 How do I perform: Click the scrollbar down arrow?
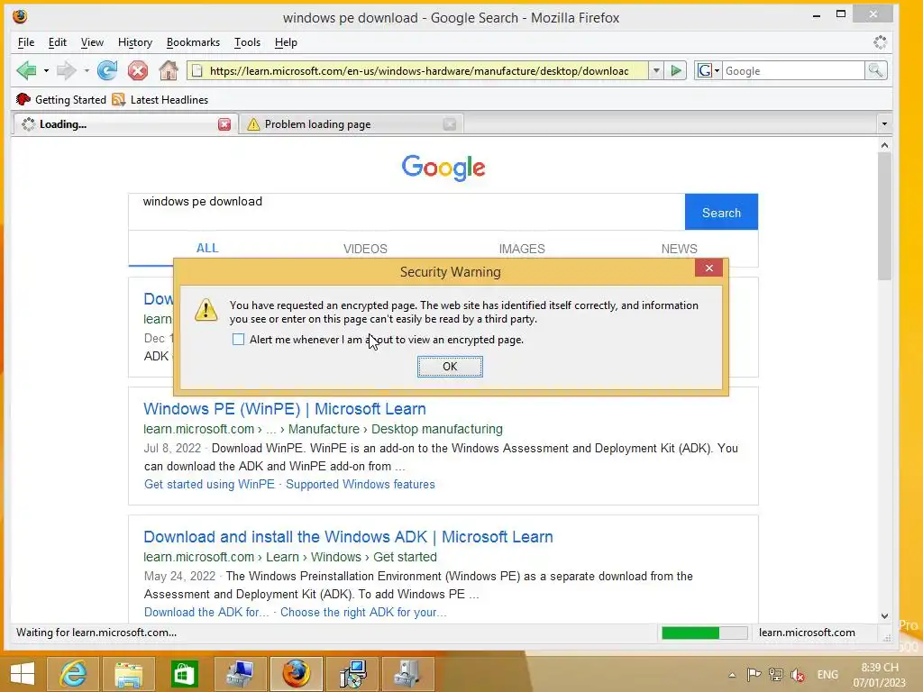pos(884,615)
